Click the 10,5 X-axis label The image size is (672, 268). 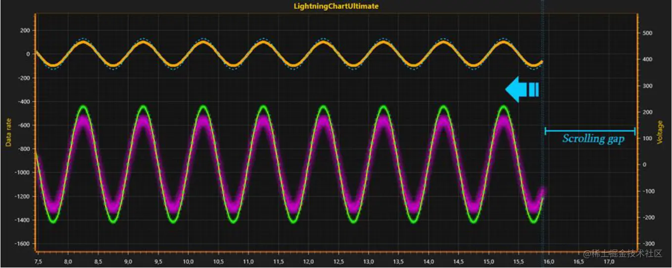point(218,261)
